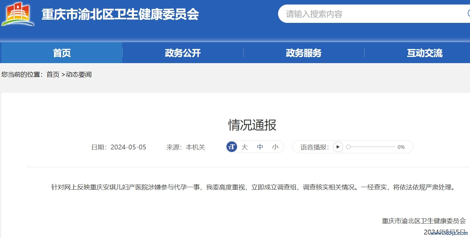
Task: Click the 情况通报 article heading
Action: click(252, 125)
